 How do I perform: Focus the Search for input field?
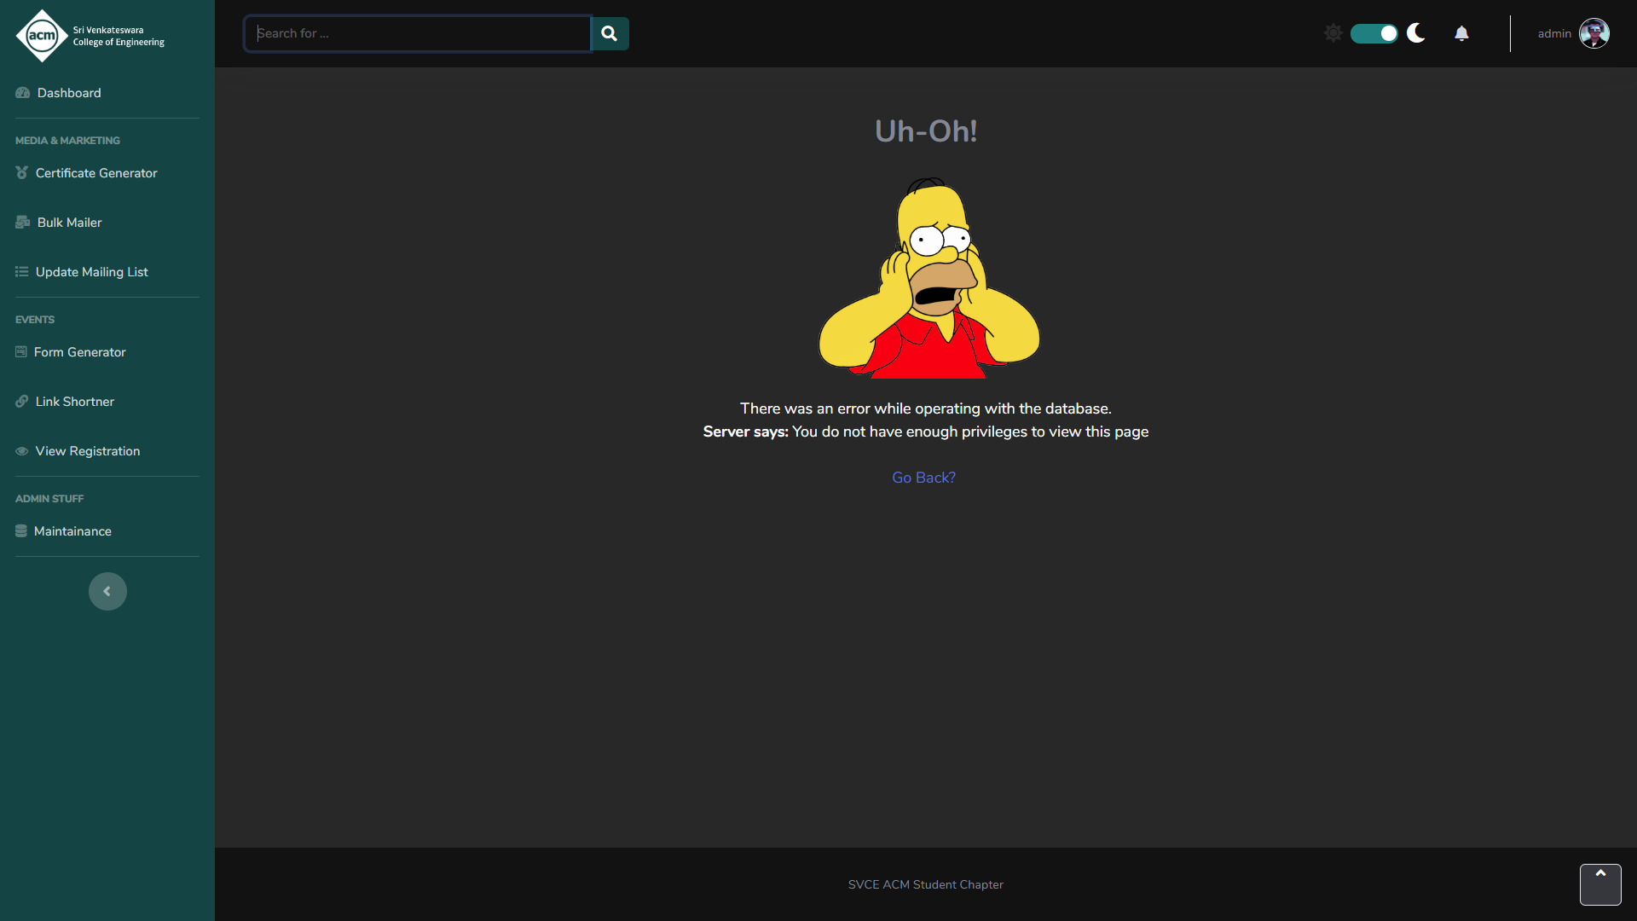(x=418, y=33)
